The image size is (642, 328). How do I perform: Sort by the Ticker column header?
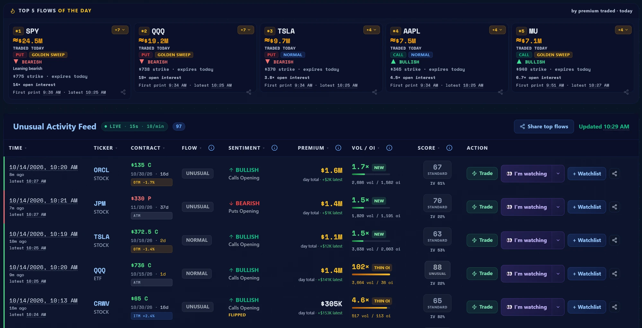(x=105, y=148)
